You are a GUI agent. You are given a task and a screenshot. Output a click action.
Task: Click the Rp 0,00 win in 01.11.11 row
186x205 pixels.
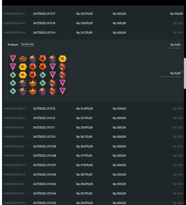point(178,127)
